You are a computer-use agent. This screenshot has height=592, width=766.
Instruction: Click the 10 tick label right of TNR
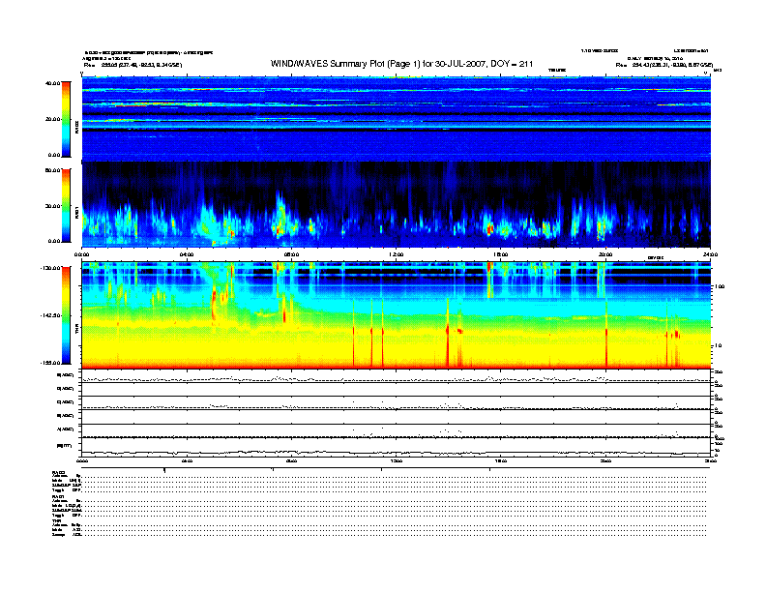pos(718,345)
